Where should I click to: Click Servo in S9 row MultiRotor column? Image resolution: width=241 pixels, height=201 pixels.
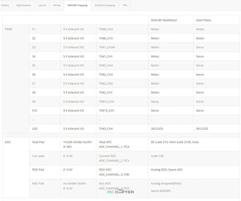point(155,102)
